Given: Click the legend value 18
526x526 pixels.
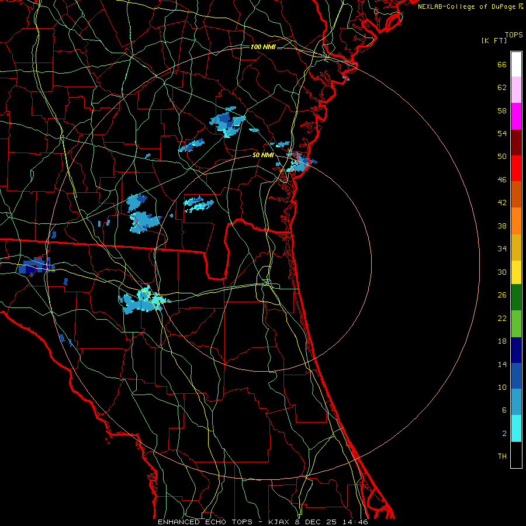Looking at the screenshot, I should pyautogui.click(x=502, y=341).
